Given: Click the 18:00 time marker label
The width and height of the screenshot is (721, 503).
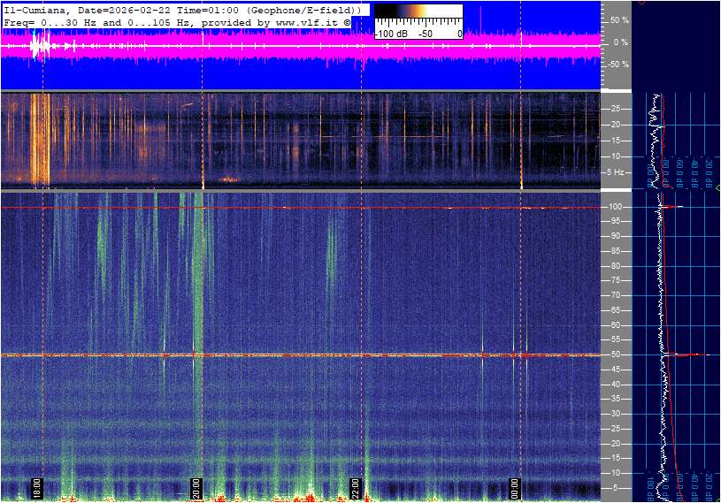Looking at the screenshot, I should (37, 488).
